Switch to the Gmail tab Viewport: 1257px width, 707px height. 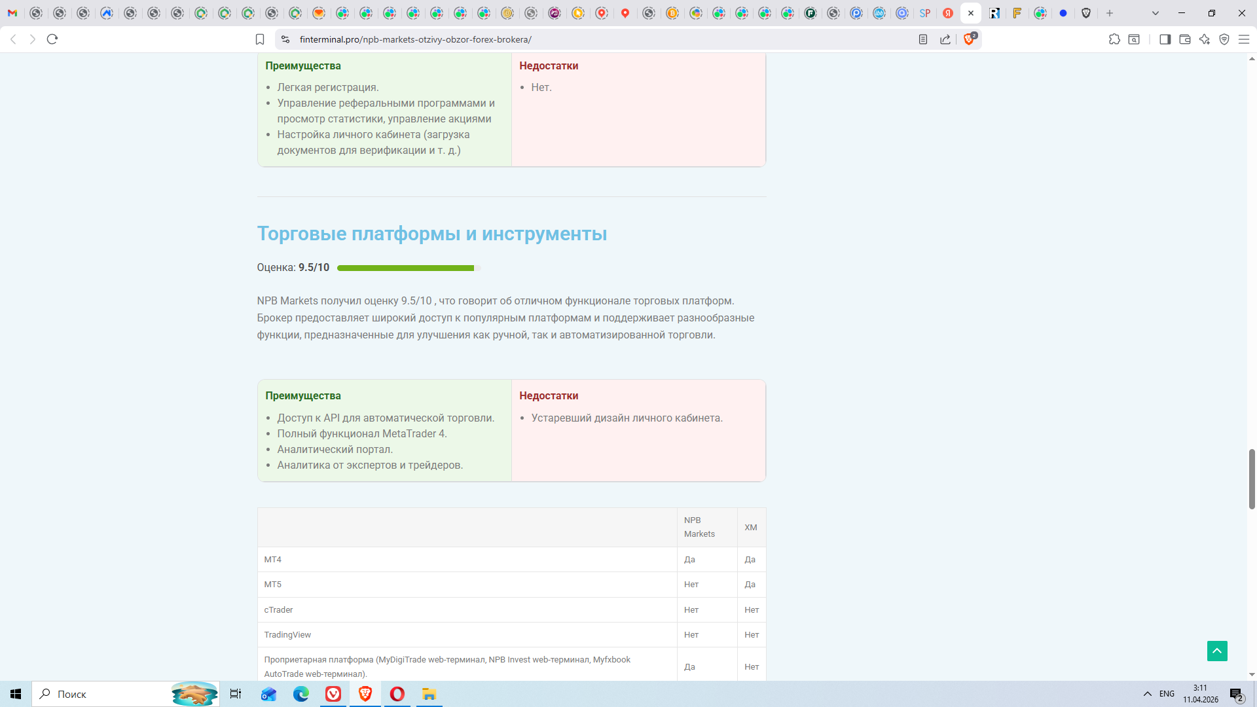coord(12,13)
